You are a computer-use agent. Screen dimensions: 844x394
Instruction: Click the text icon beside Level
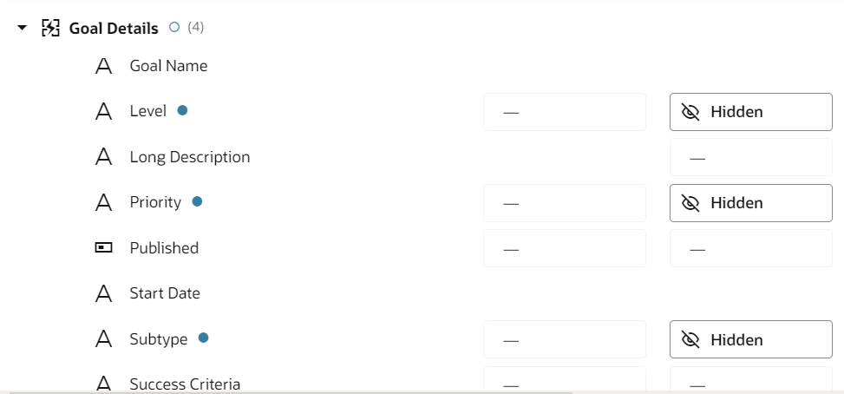pyautogui.click(x=103, y=111)
